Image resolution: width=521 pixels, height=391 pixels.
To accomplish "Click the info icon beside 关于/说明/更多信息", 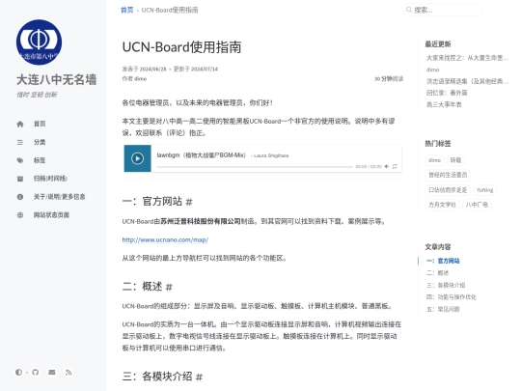I will 20,197.
